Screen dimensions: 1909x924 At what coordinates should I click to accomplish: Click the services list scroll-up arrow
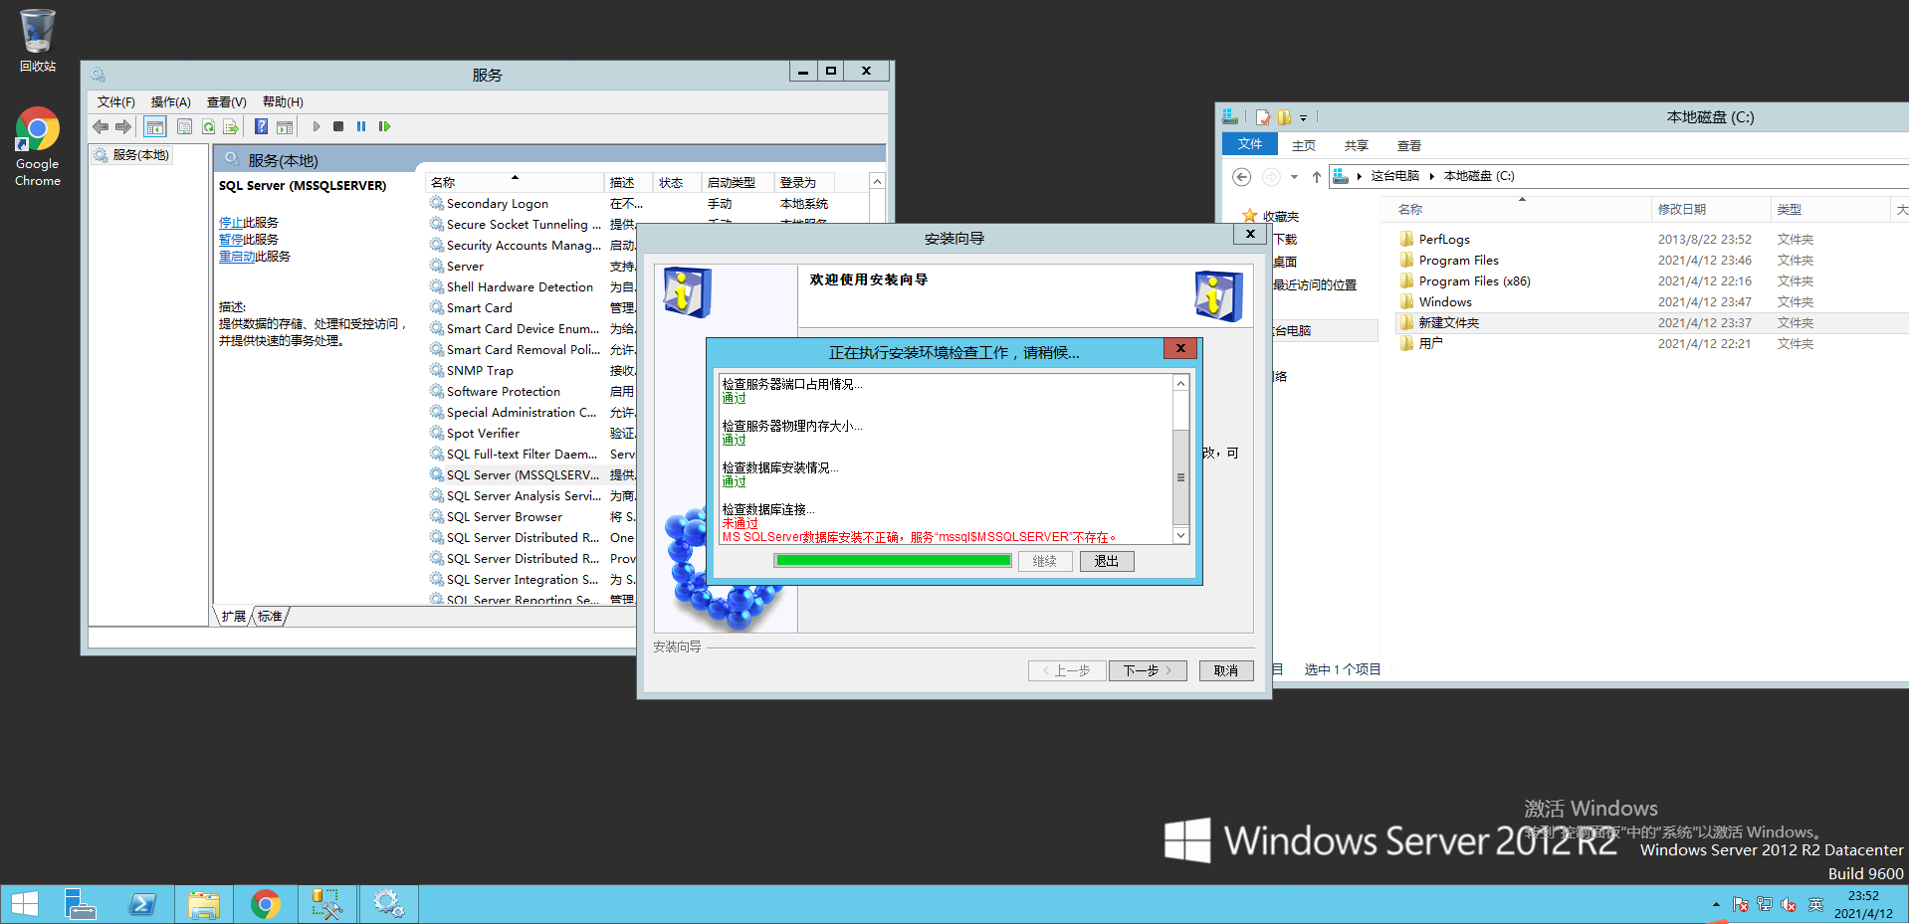tap(877, 182)
